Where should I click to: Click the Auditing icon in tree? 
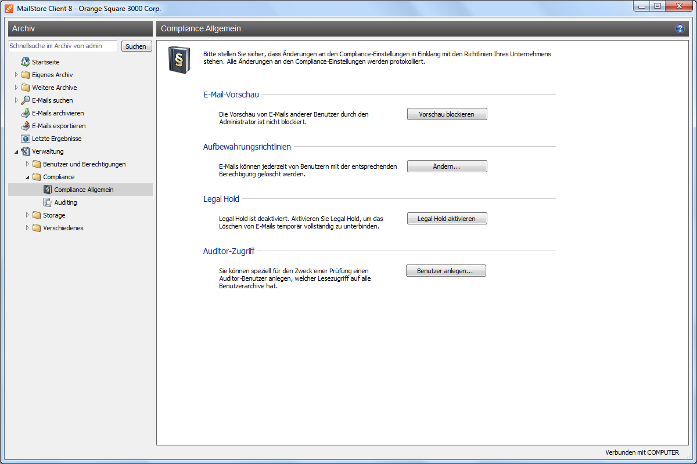(x=48, y=202)
